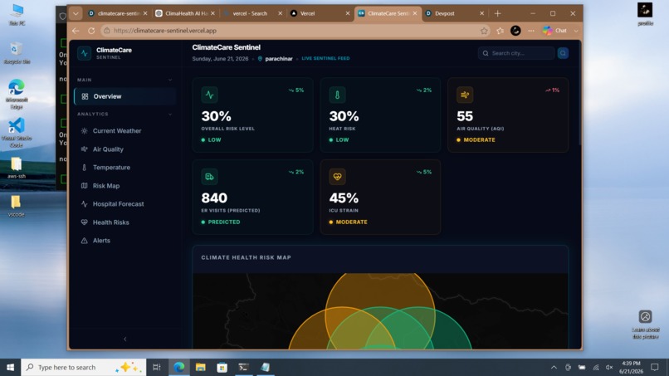Screen dimensions: 669x376
Task: Reload the page with the refresh icon
Action: [x=91, y=31]
